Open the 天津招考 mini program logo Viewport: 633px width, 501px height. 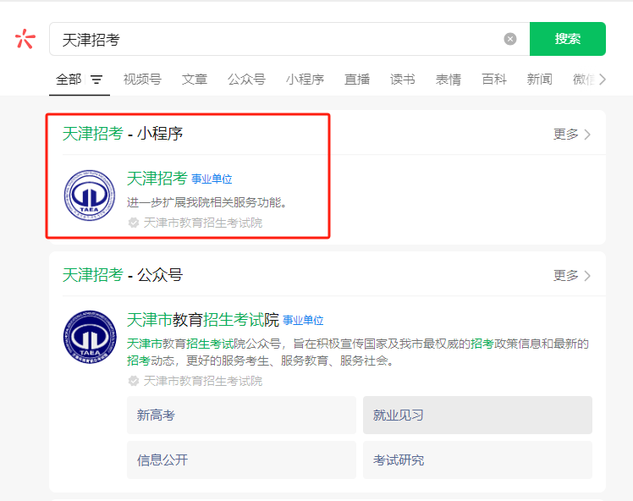pyautogui.click(x=90, y=195)
